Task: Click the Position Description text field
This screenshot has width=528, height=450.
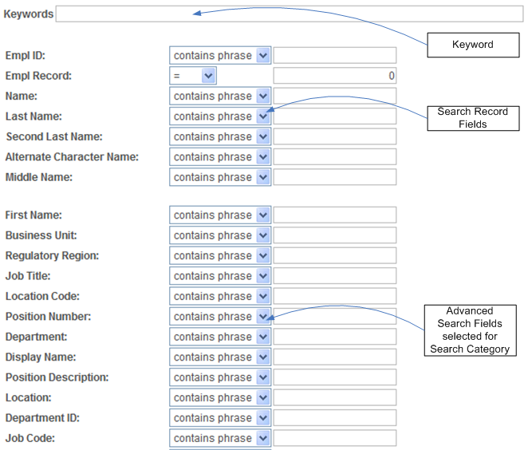Action: [x=334, y=377]
